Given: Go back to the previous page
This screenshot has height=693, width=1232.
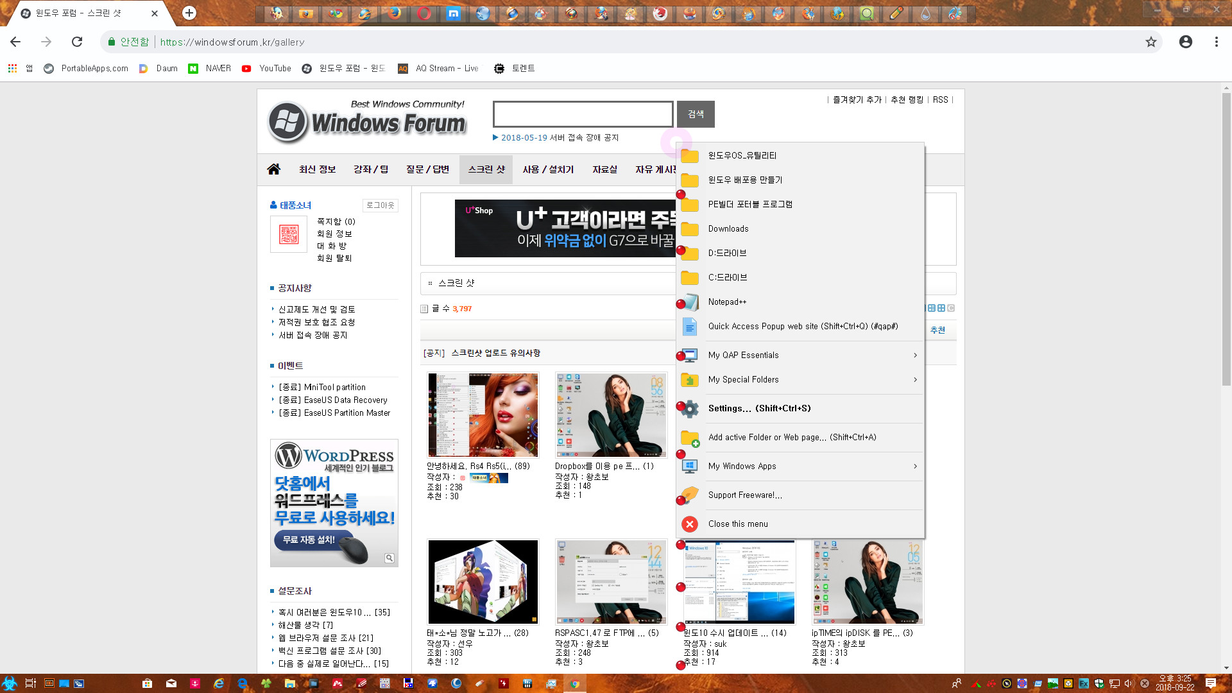Looking at the screenshot, I should coord(15,42).
